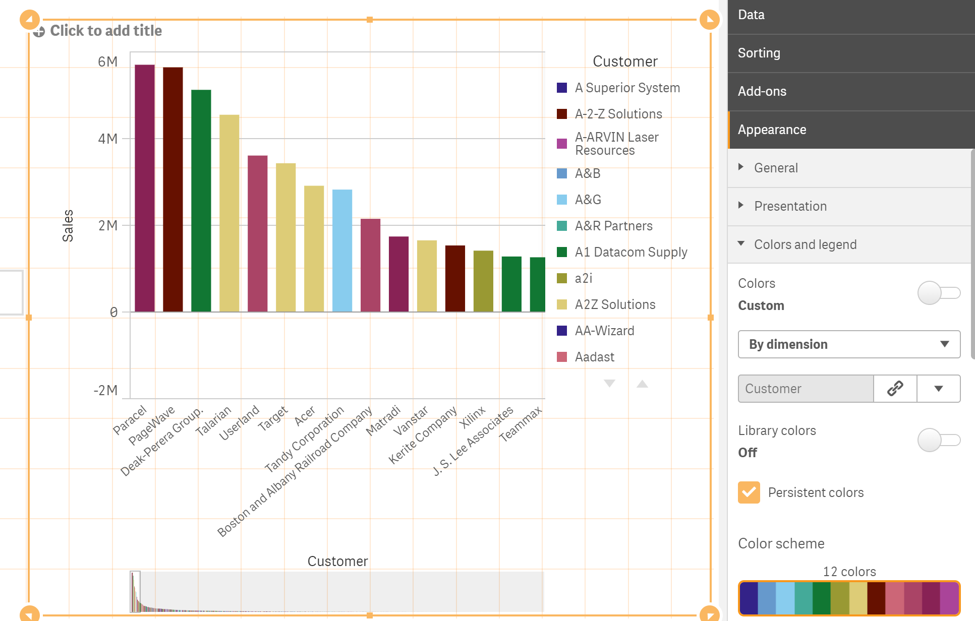This screenshot has width=975, height=621.
Task: Click the Sales y-axis title
Action: (68, 226)
